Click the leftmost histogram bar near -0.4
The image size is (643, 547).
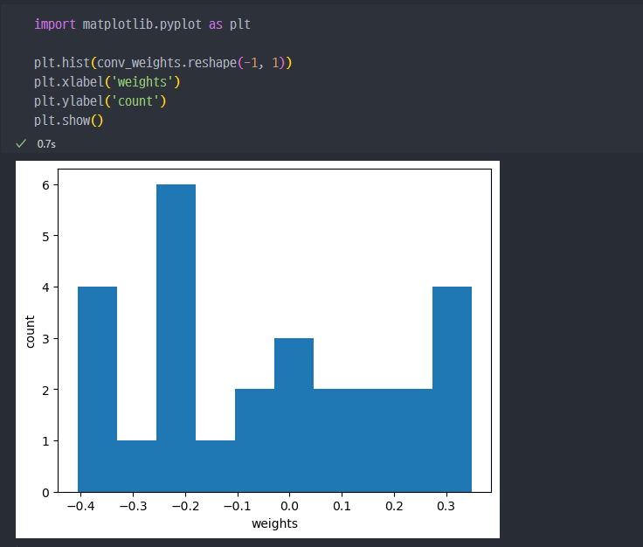tap(97, 390)
